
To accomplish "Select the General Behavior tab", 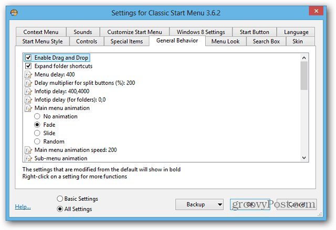I will click(x=177, y=41).
